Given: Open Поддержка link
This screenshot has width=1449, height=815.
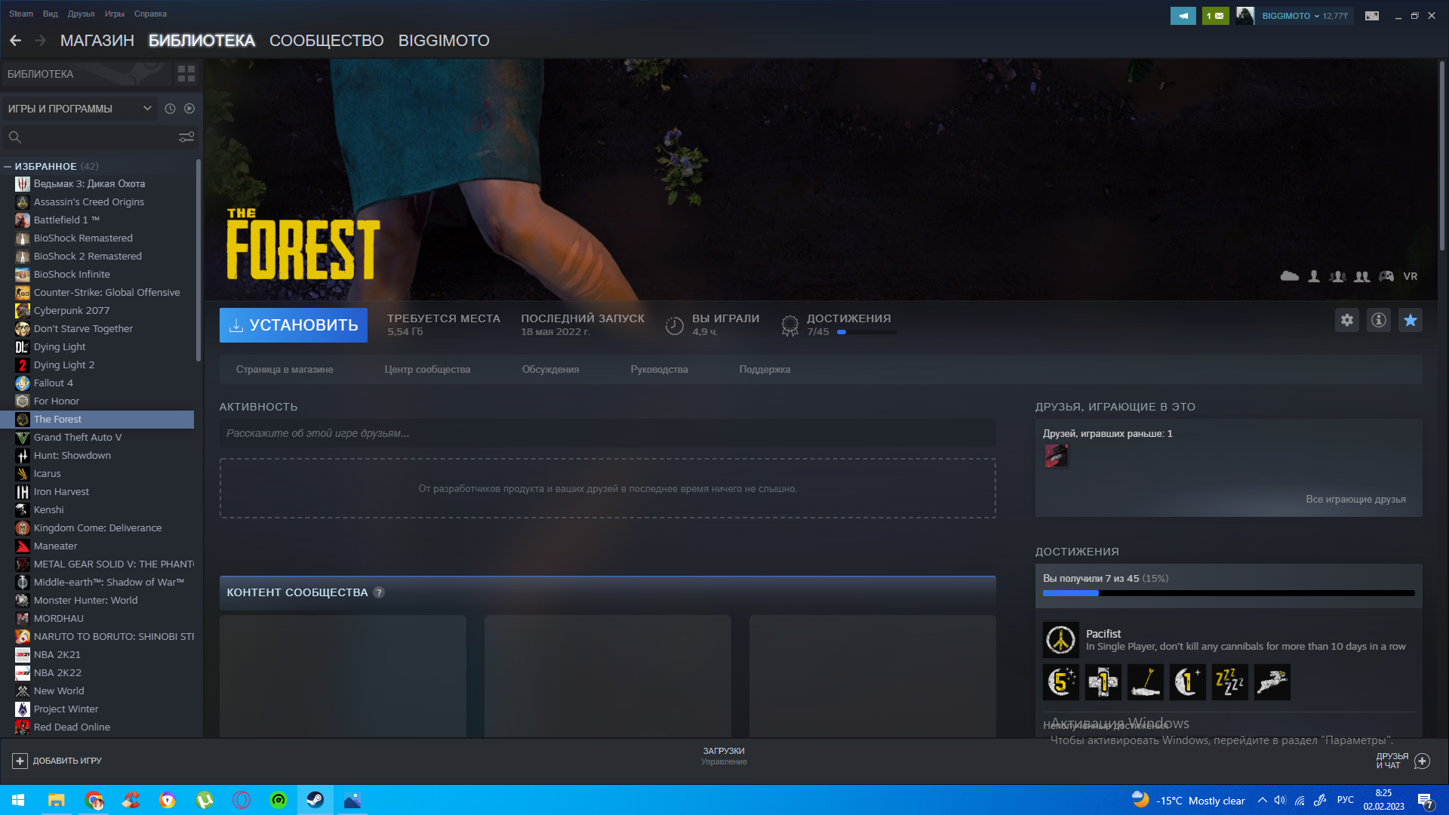Looking at the screenshot, I should coord(764,370).
